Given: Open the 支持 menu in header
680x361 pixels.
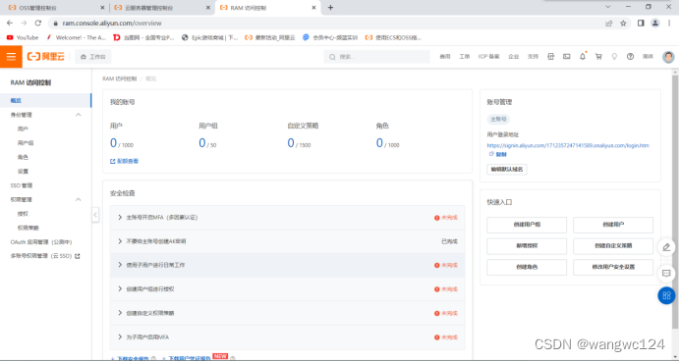Looking at the screenshot, I should (533, 57).
